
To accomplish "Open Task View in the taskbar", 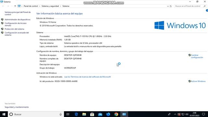I will point(68,114).
